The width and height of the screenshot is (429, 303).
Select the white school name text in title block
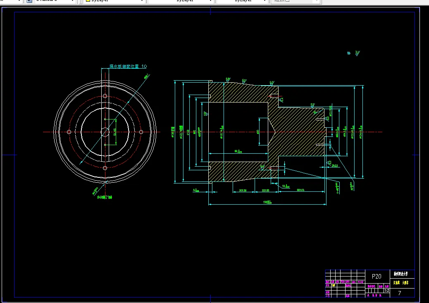pyautogui.click(x=401, y=274)
